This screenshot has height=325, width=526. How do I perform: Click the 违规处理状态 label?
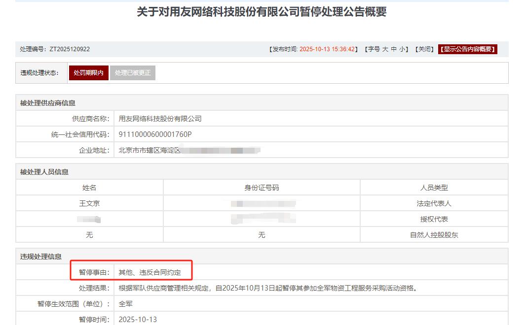(x=39, y=72)
